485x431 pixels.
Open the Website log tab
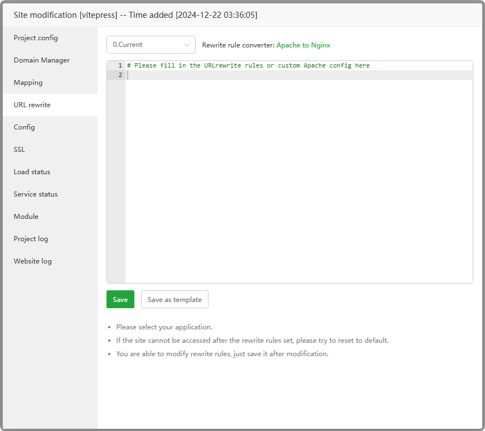pos(33,261)
